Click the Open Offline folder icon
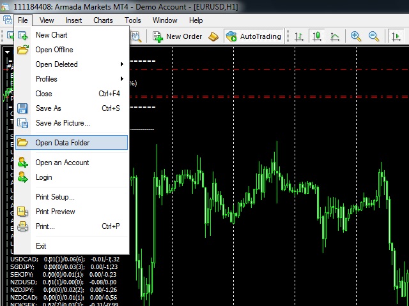 [23, 50]
